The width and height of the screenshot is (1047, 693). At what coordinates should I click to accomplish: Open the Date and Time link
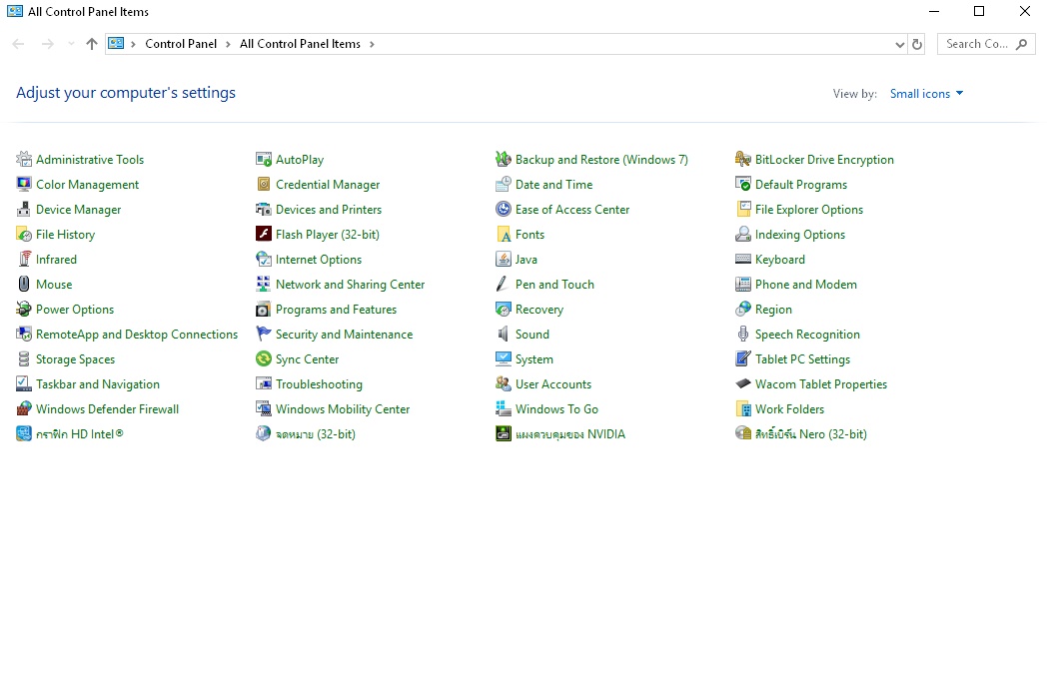pos(553,185)
